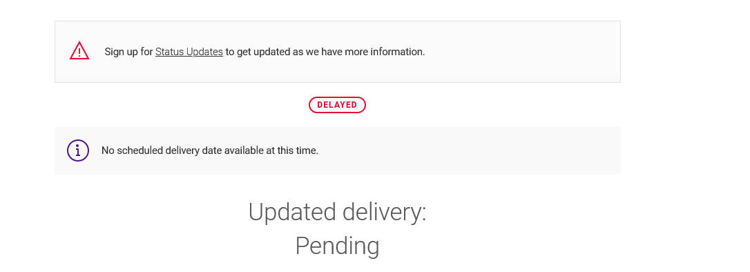750x272 pixels.
Task: Click the letter i inside the purple circle
Action: [78, 150]
